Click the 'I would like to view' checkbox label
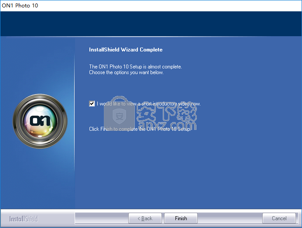Screen dimensions: 302x228 pyautogui.click(x=149, y=104)
